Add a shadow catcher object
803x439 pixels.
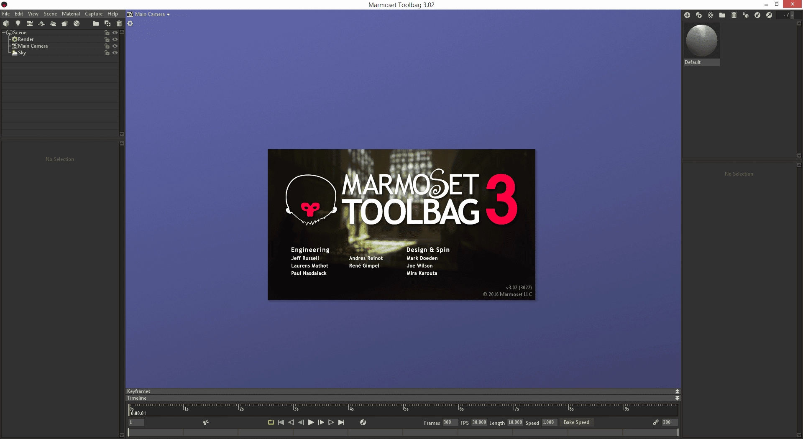(x=41, y=24)
